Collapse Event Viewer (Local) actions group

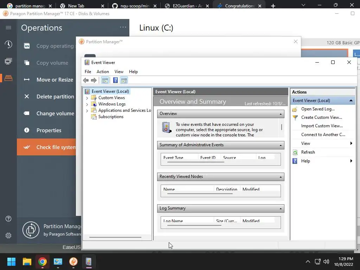[351, 100]
